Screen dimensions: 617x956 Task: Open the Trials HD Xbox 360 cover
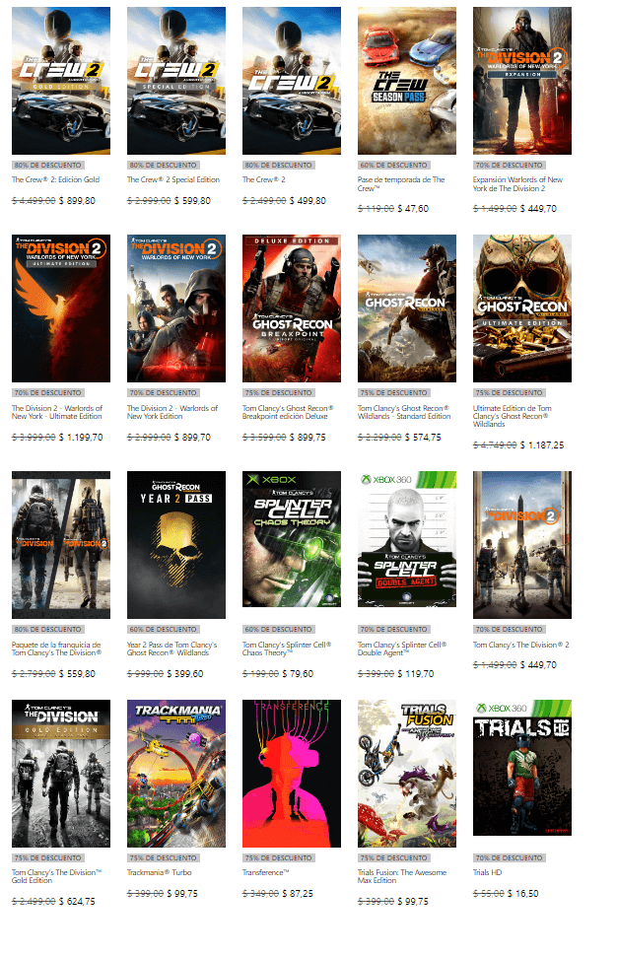(x=521, y=774)
